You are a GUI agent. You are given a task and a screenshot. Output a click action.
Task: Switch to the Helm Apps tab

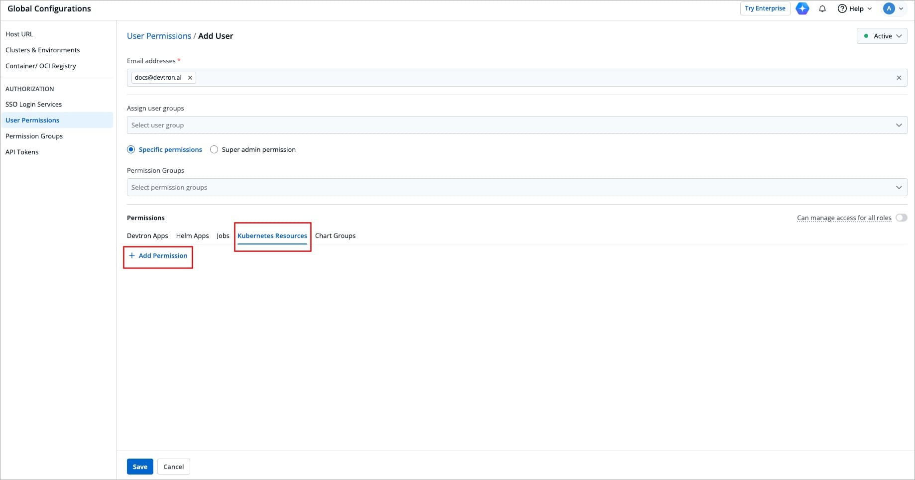tap(192, 236)
